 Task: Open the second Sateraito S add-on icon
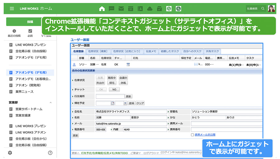coord(178,9)
